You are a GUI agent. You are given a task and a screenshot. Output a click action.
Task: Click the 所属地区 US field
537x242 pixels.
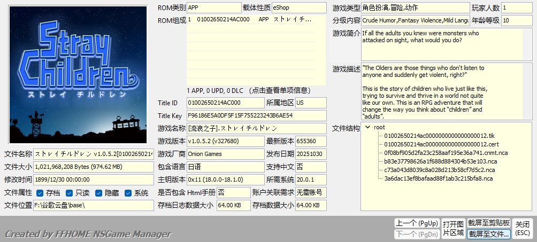click(x=311, y=103)
